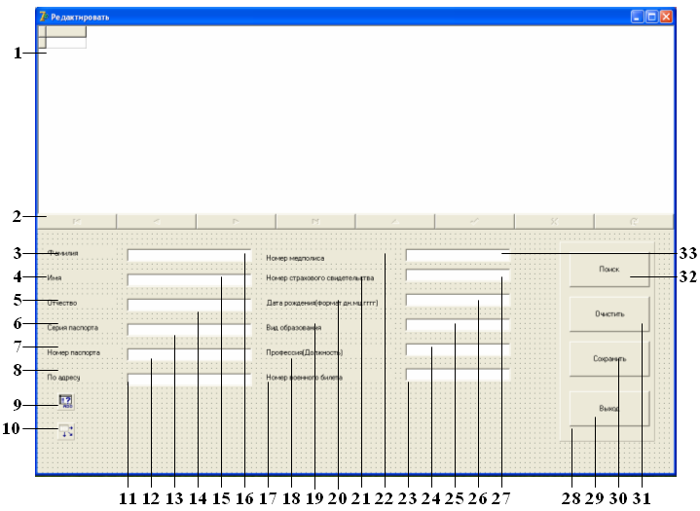Select the Серия паспорта label

72,328
